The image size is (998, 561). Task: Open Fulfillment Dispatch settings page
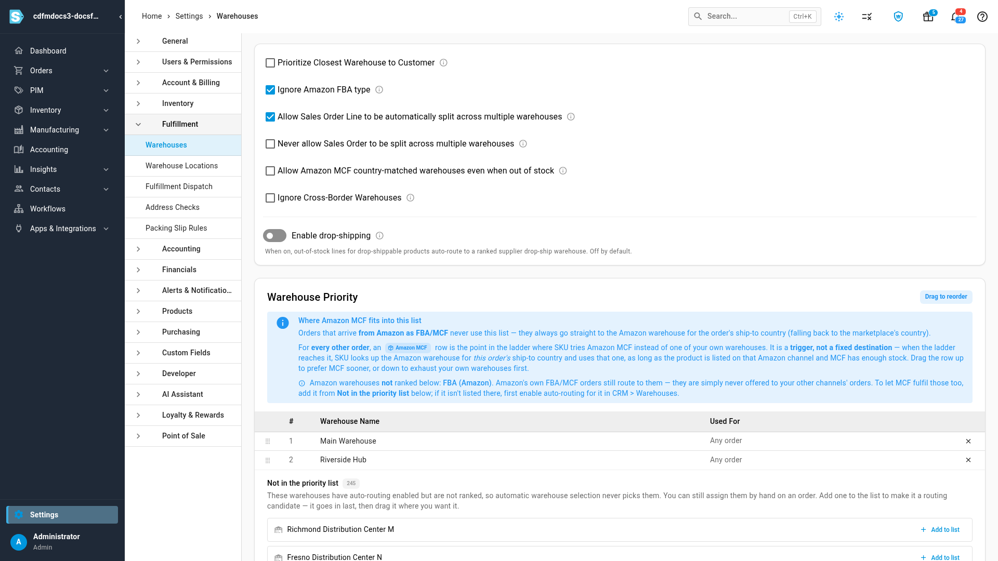coord(183,186)
